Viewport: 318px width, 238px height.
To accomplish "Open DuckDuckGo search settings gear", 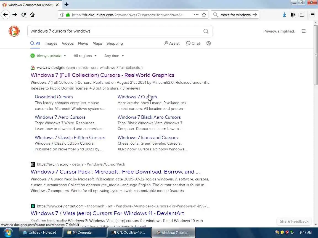I will (x=208, y=43).
